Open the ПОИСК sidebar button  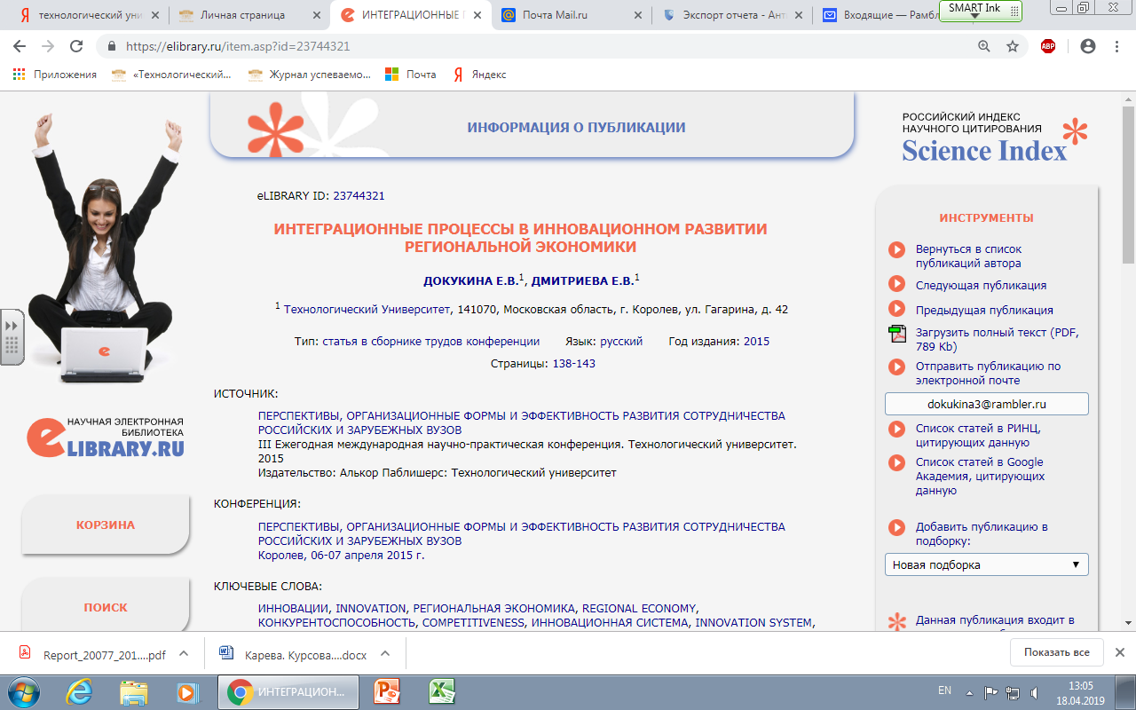106,607
